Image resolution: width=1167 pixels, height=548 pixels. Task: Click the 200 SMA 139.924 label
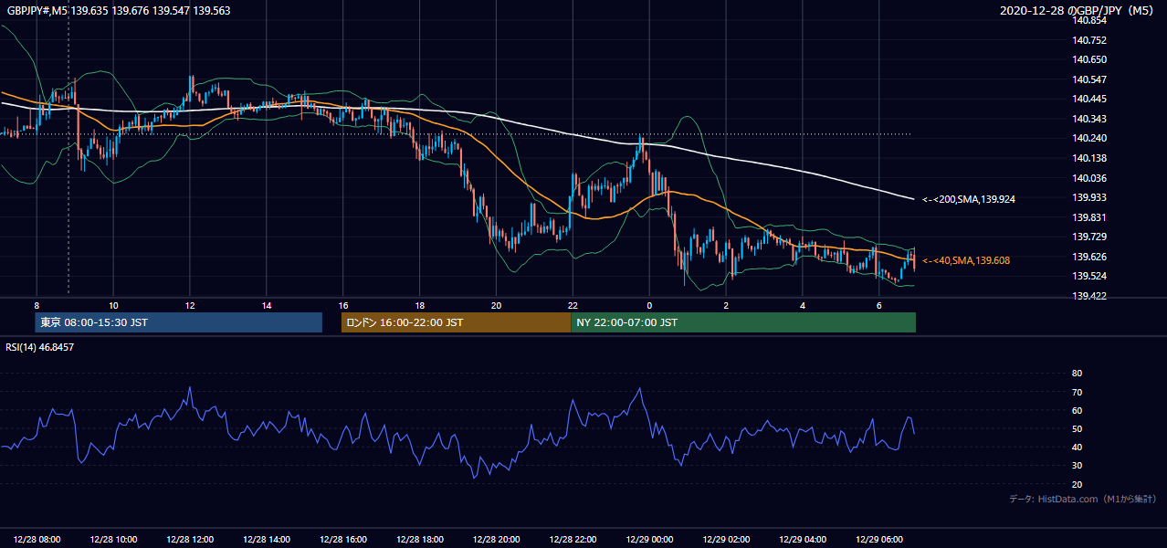click(x=967, y=198)
